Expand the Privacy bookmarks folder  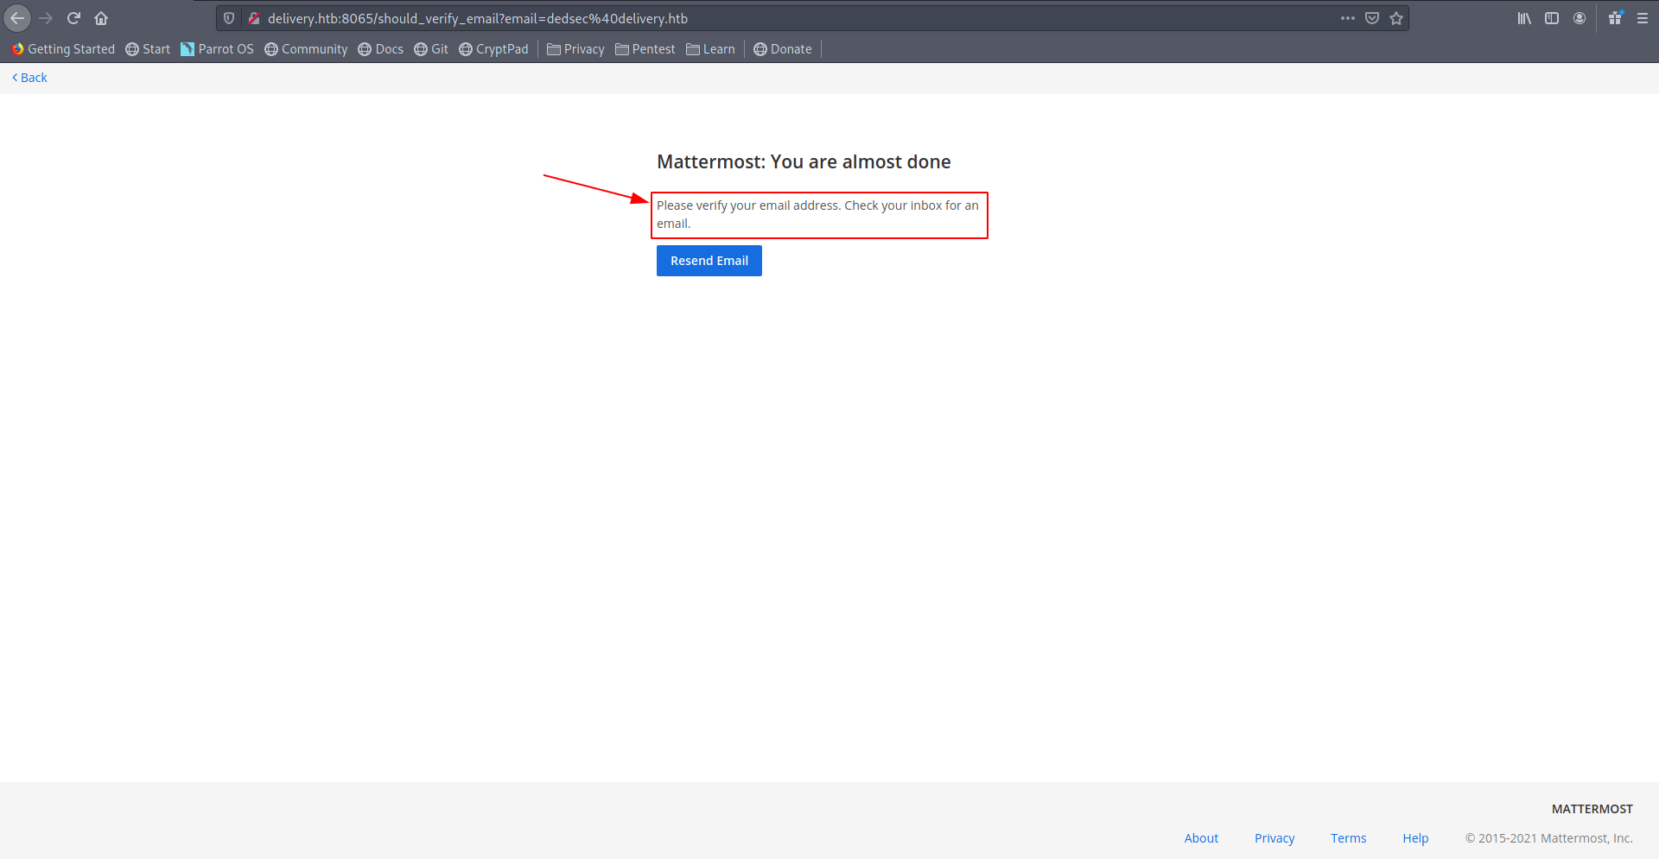575,49
